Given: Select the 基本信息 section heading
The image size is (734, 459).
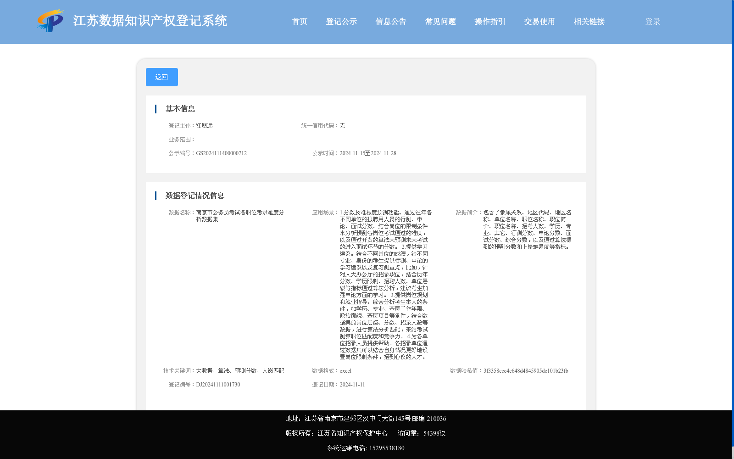Looking at the screenshot, I should [x=180, y=109].
